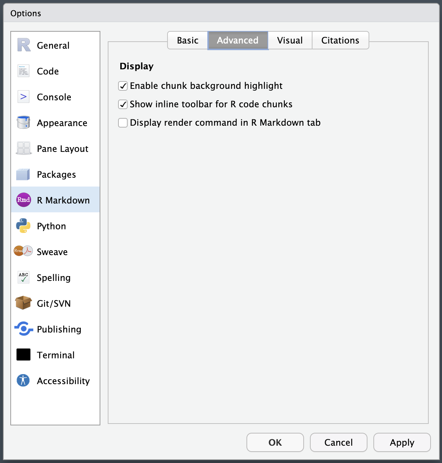Select the Terminal black square icon
The image size is (442, 463).
[x=24, y=355]
